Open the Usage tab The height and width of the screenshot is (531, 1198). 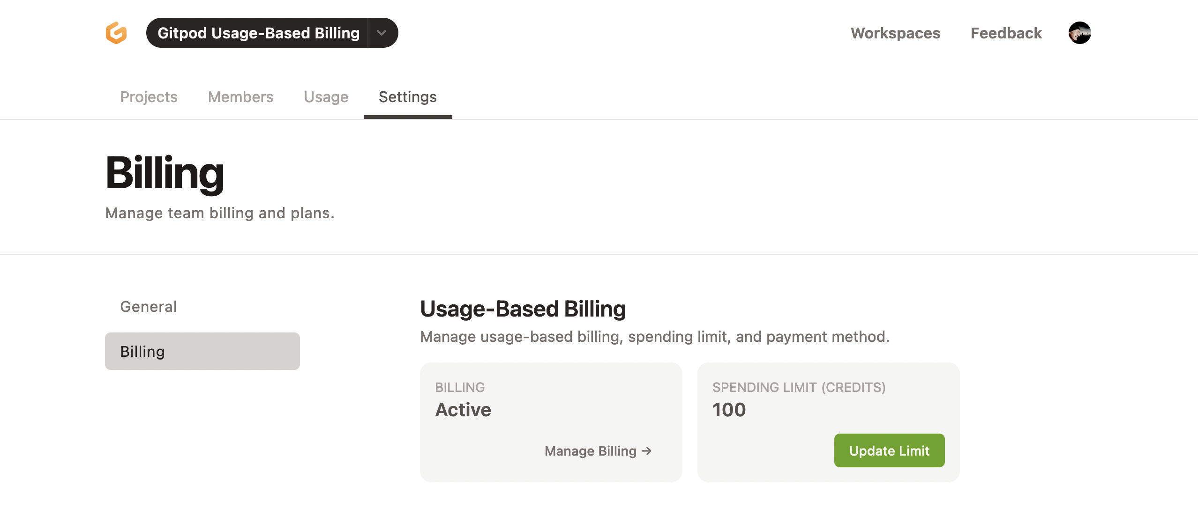point(326,97)
